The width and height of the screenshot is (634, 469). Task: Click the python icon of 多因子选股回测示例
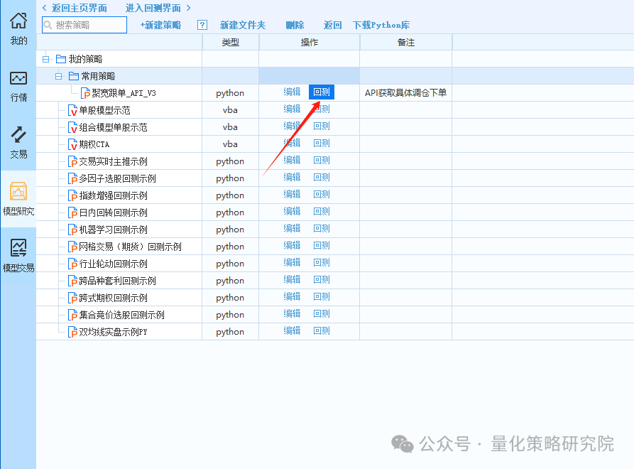pos(72,178)
